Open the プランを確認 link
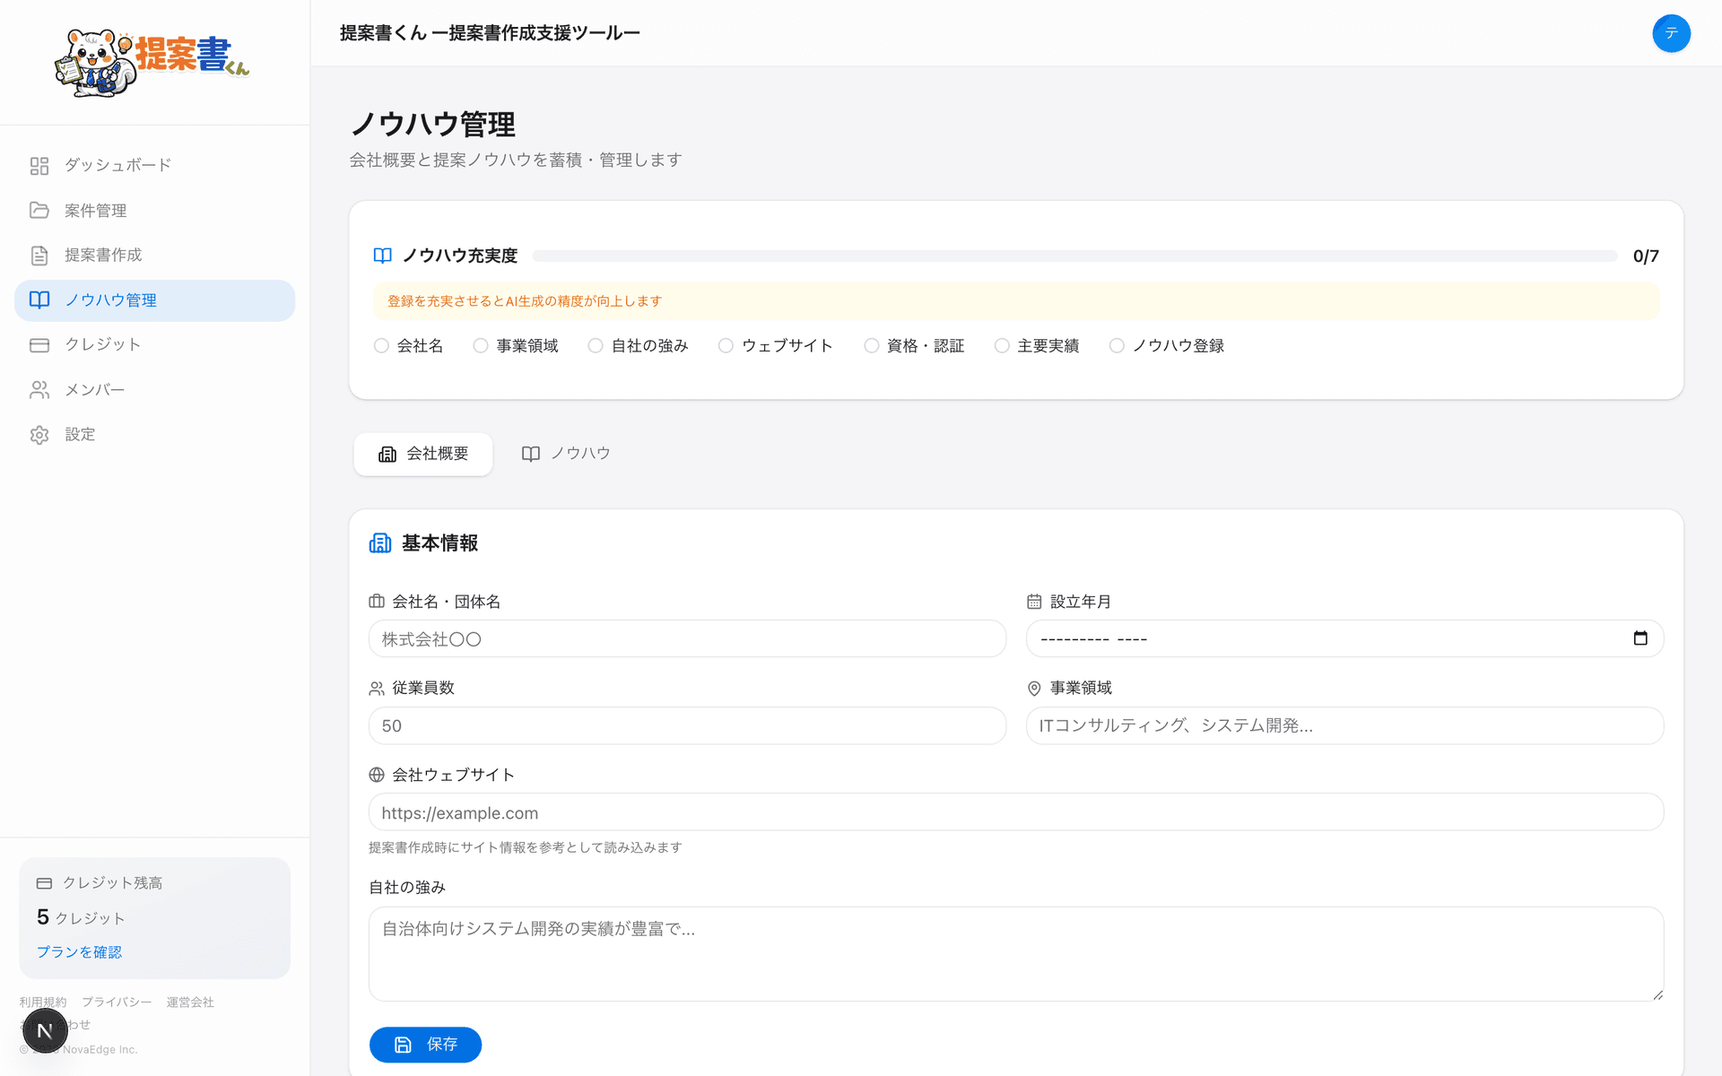 click(79, 952)
